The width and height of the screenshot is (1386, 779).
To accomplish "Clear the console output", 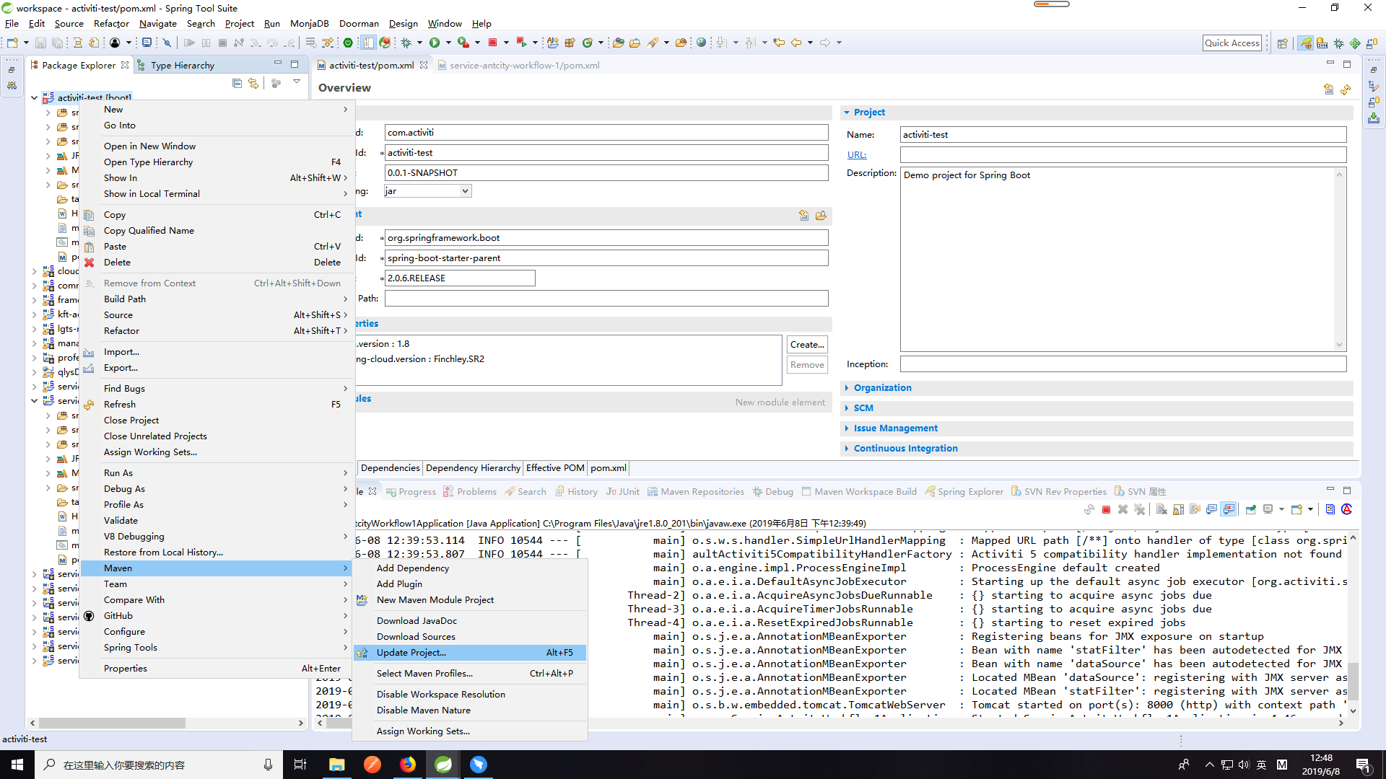I will (1161, 510).
